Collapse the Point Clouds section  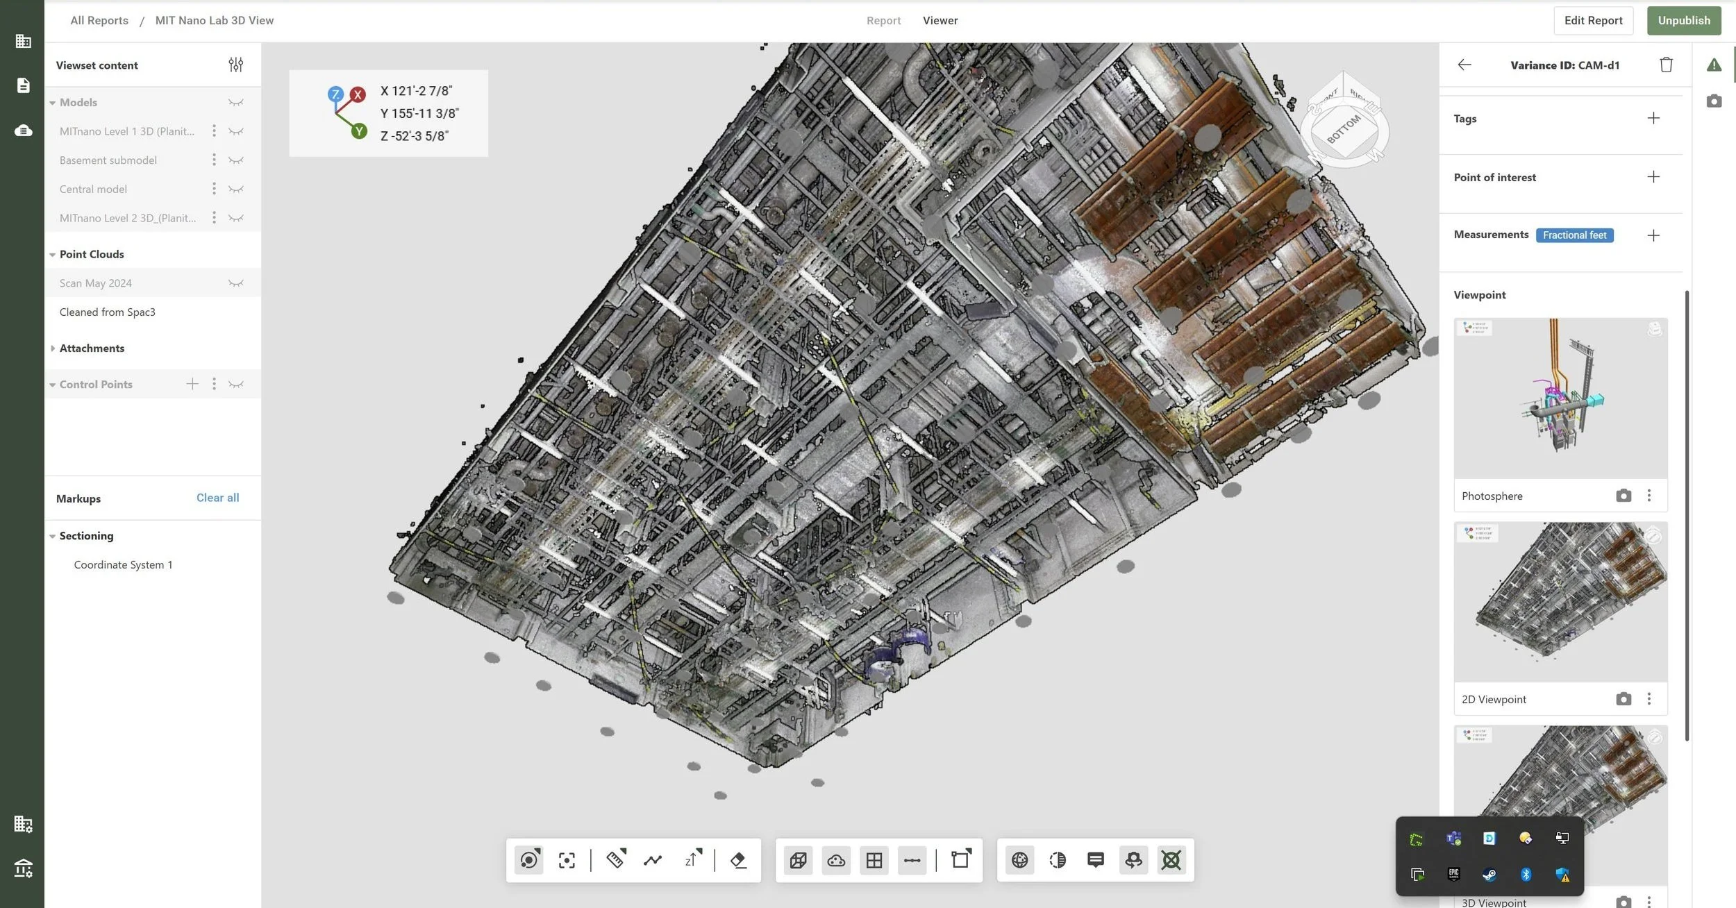click(53, 255)
